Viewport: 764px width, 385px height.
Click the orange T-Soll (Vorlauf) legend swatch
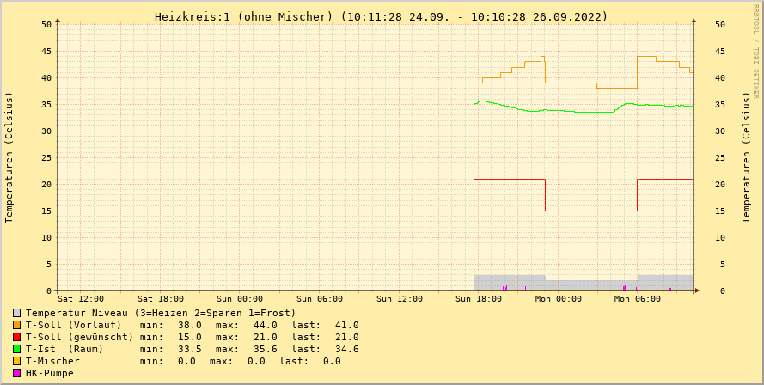click(x=17, y=325)
